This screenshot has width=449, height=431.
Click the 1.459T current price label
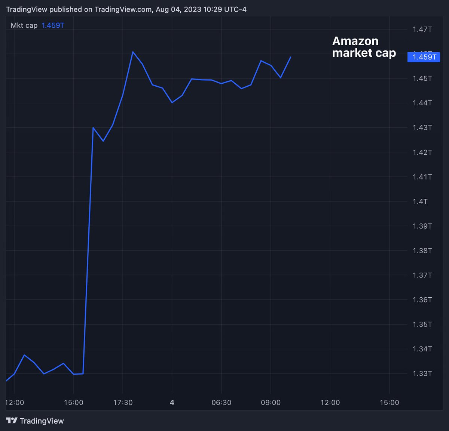coord(424,57)
